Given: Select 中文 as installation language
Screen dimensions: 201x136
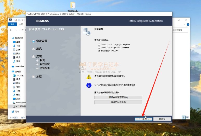Looking at the screenshot, I should point(108,51).
